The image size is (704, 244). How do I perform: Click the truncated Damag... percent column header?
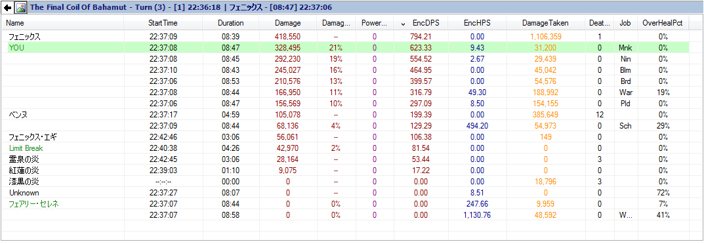point(336,23)
